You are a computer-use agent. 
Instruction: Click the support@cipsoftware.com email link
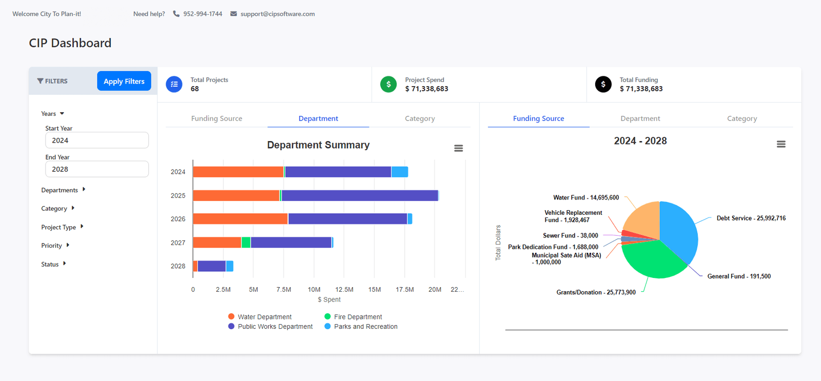click(278, 14)
